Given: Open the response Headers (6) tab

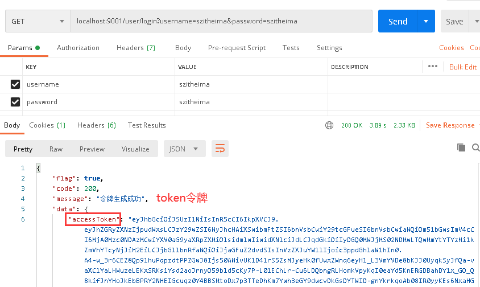Looking at the screenshot, I should (97, 125).
